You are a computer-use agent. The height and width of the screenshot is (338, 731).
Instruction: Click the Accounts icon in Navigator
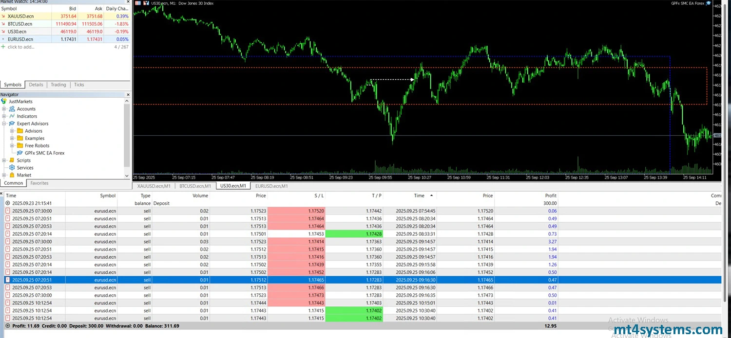12,109
